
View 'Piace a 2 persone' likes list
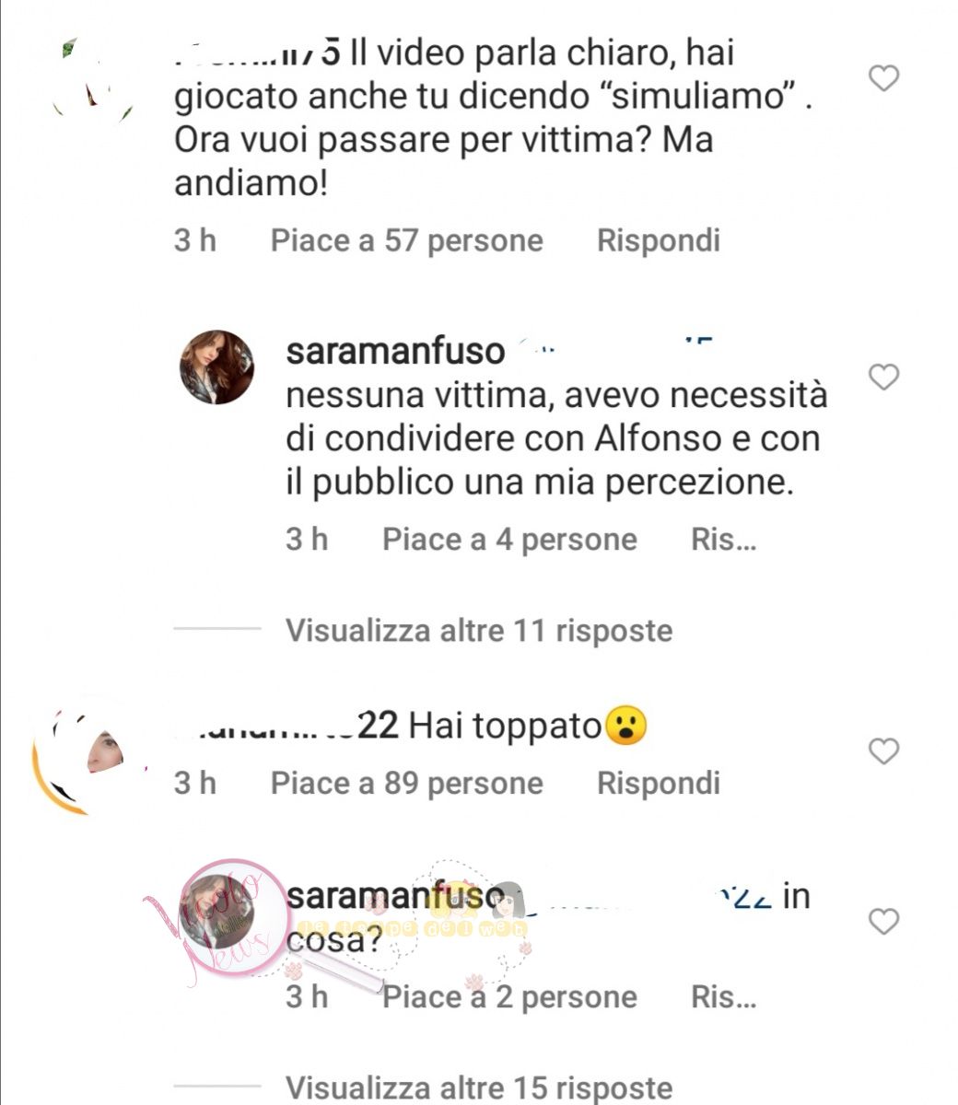click(x=509, y=997)
